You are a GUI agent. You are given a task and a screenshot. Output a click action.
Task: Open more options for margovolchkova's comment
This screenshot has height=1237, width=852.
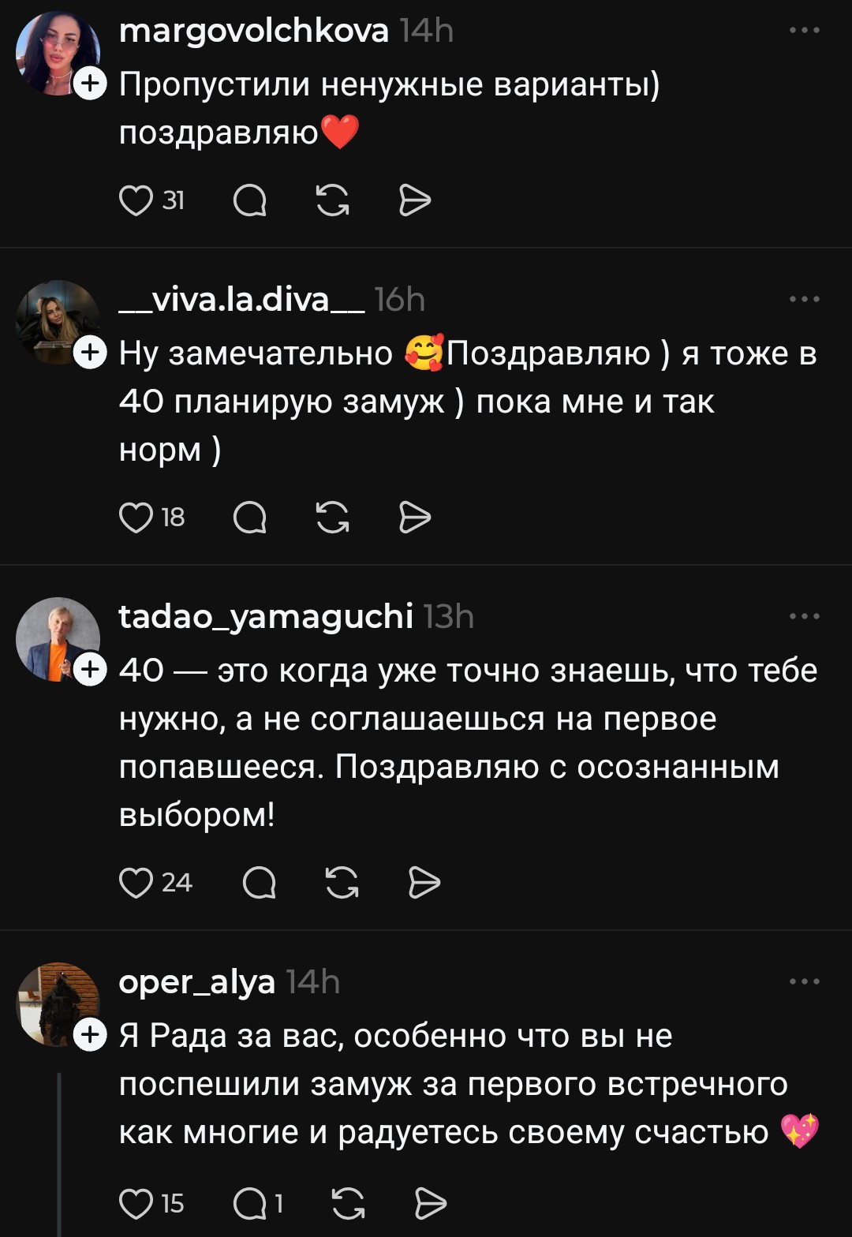(x=804, y=31)
